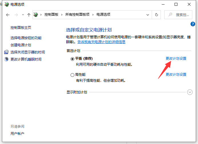Select the 高性能 power plan
The height and width of the screenshot is (144, 198).
tap(72, 75)
